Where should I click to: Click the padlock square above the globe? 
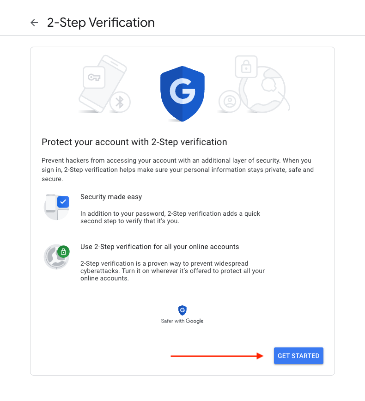pos(246,67)
